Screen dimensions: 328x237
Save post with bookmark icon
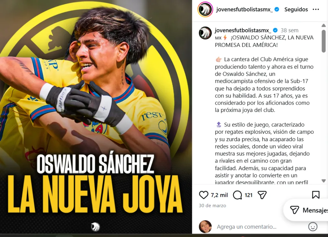tap(316, 195)
